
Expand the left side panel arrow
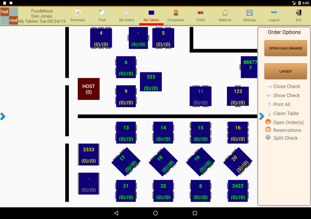pyautogui.click(x=3, y=116)
